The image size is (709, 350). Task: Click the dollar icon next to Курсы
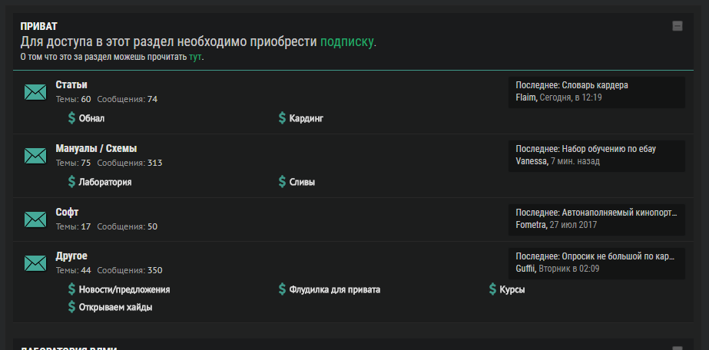(x=492, y=289)
